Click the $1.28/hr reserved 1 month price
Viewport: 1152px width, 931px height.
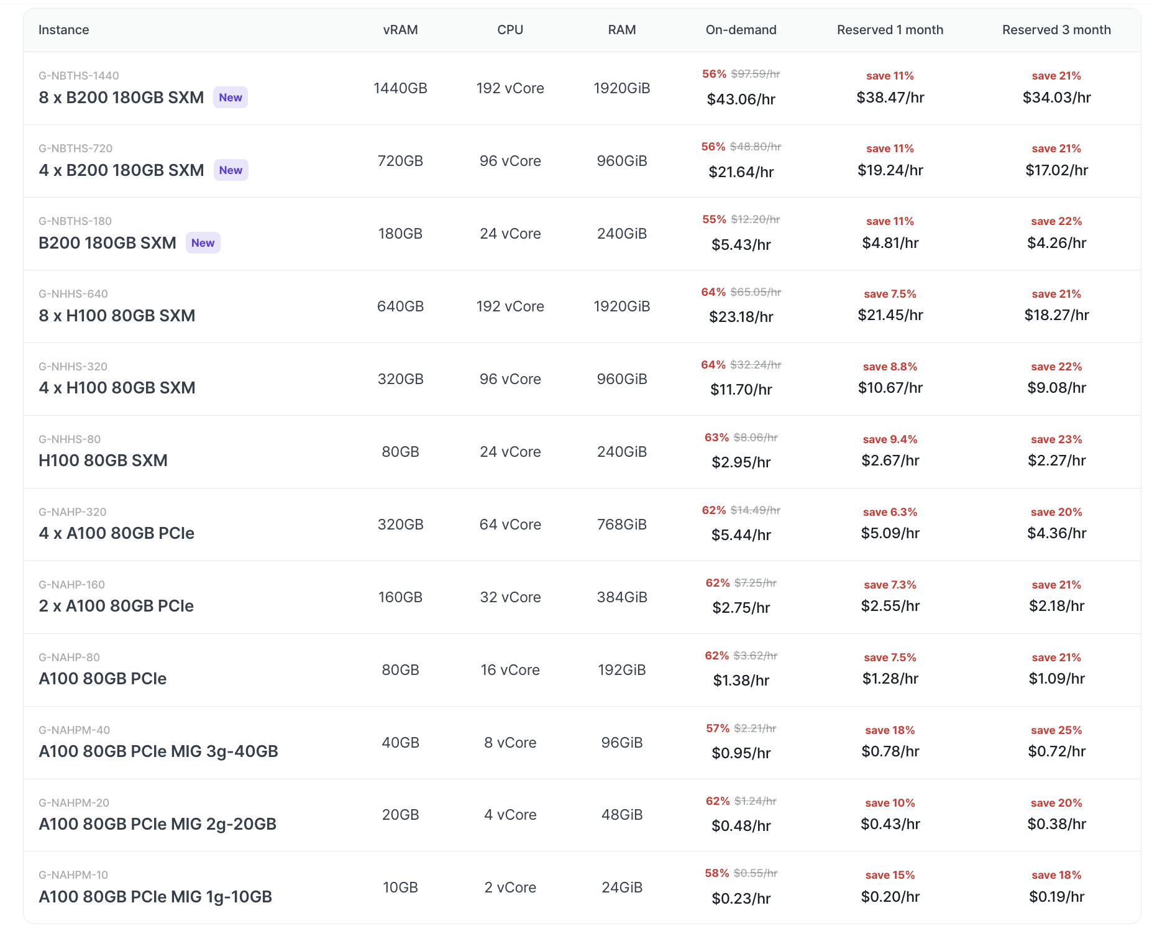click(x=890, y=679)
